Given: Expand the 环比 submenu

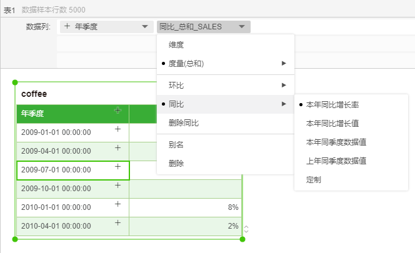Looking at the screenshot, I should (225, 85).
